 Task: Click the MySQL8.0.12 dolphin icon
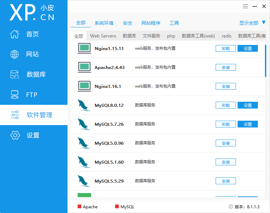click(x=84, y=105)
